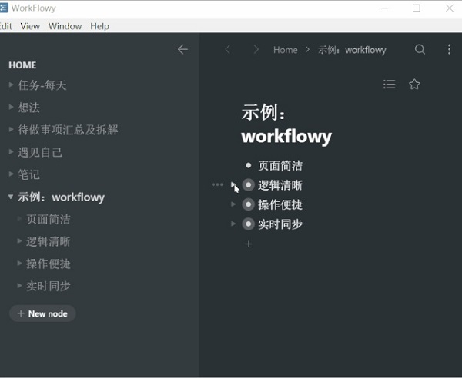The width and height of the screenshot is (462, 378).
Task: Click the bullet of 页面简洁
Action: (x=249, y=165)
